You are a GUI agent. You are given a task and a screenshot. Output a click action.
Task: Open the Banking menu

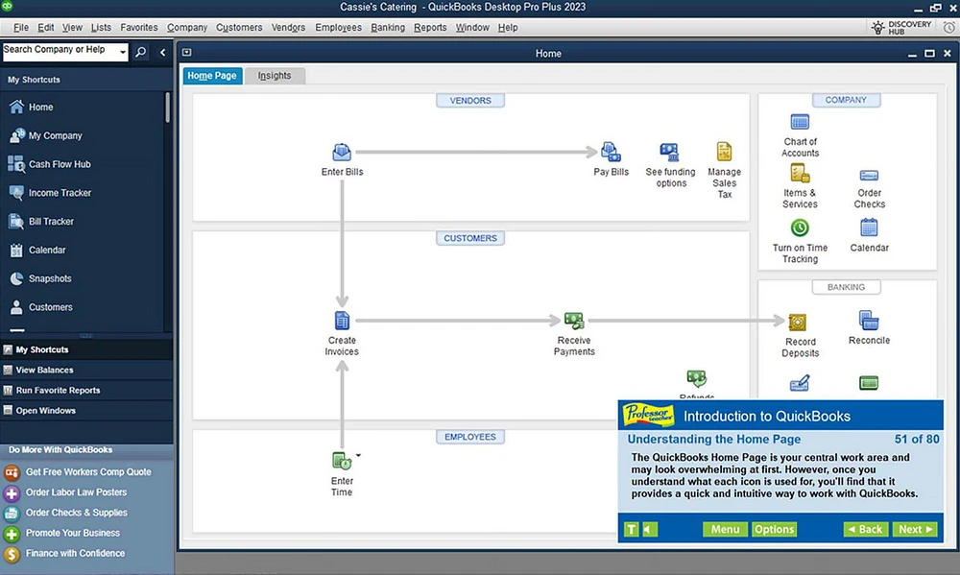pos(388,28)
